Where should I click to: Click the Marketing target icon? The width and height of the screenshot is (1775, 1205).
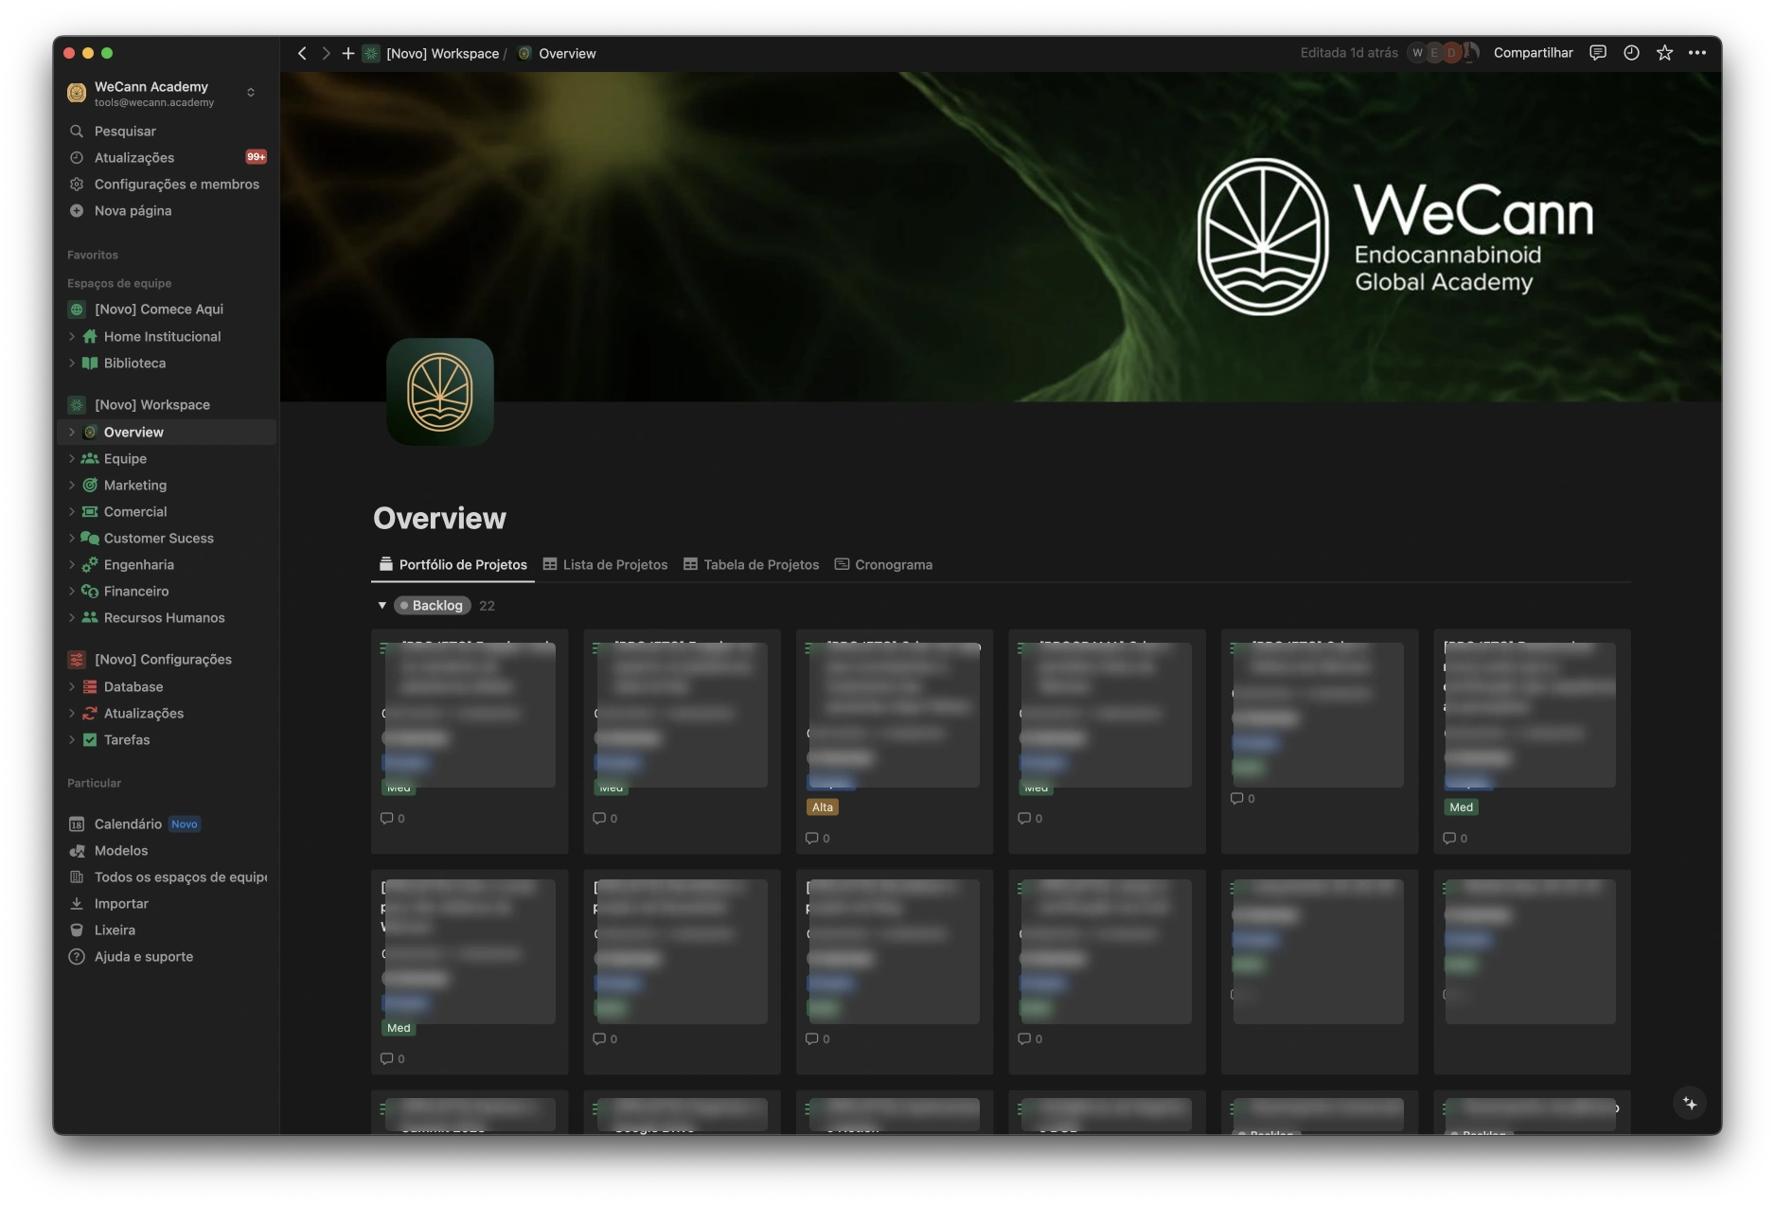90,485
